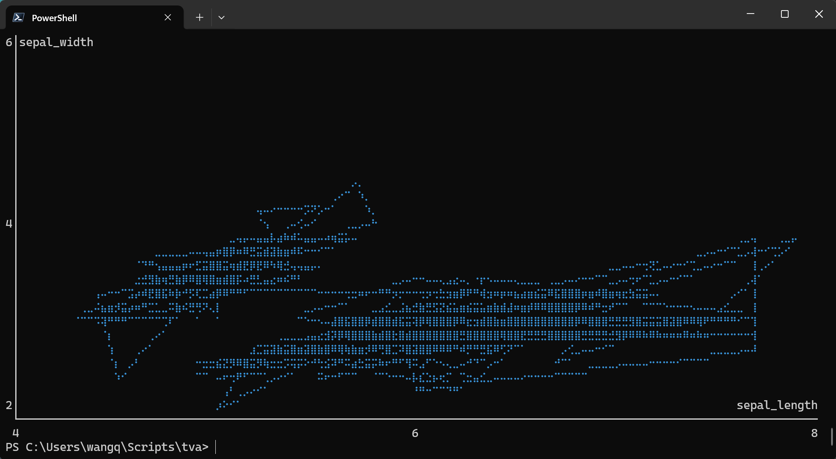Click the sepal_width axis label
This screenshot has height=459, width=836.
pyautogui.click(x=56, y=42)
